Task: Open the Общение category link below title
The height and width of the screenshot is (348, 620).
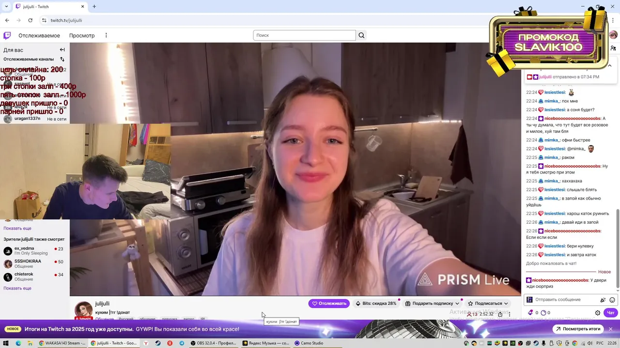Action: click(x=105, y=319)
